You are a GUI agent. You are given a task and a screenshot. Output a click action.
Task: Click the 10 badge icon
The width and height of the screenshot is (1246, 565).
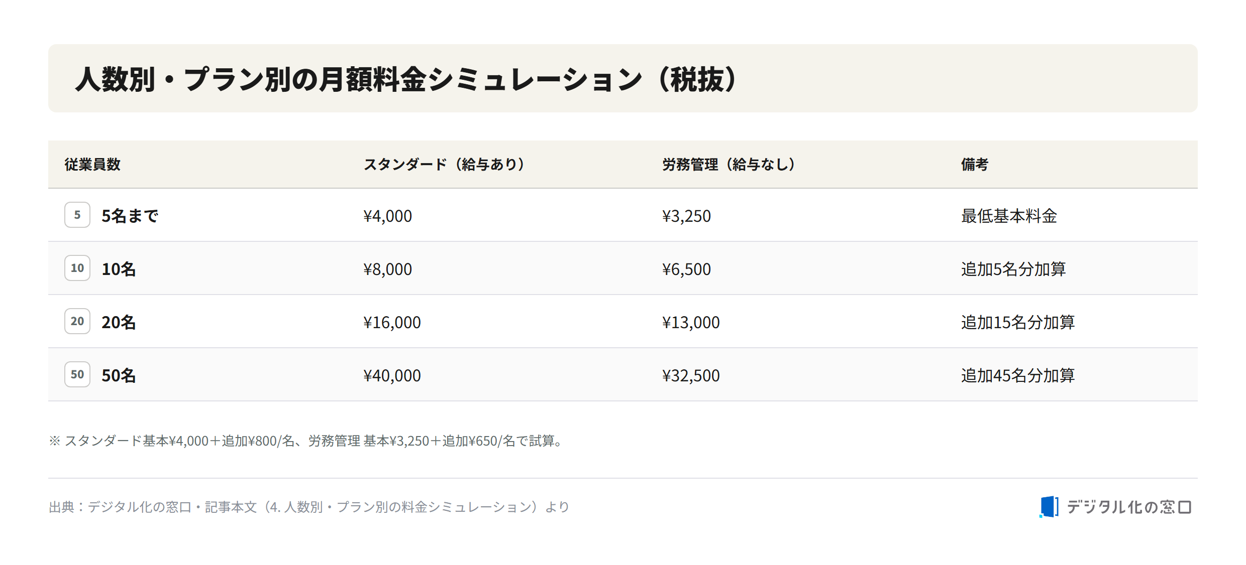[77, 268]
